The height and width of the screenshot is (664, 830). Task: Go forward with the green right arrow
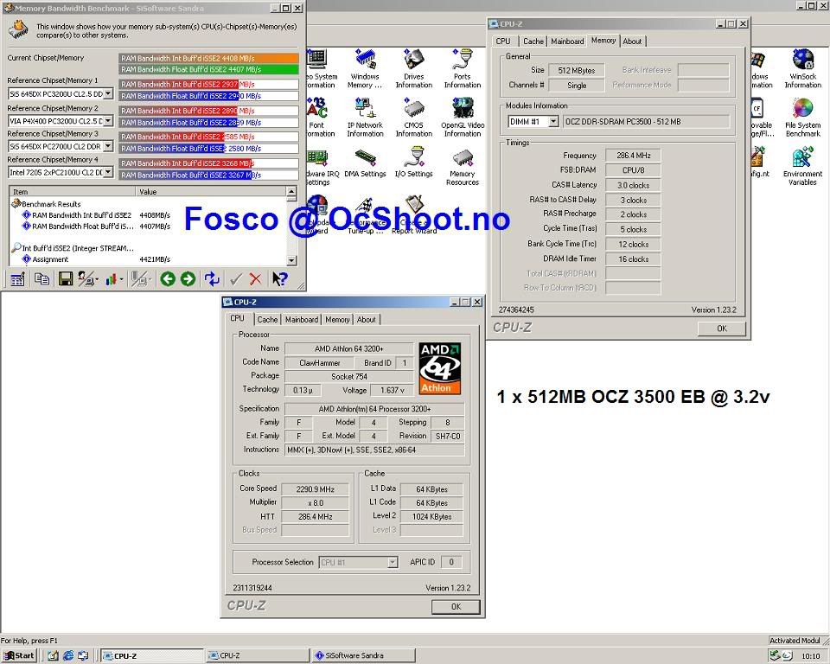(188, 279)
